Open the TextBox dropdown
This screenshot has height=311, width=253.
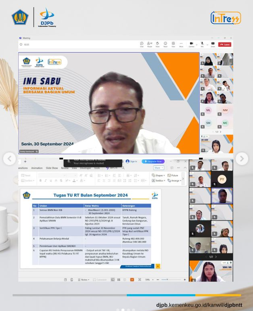pos(158,181)
